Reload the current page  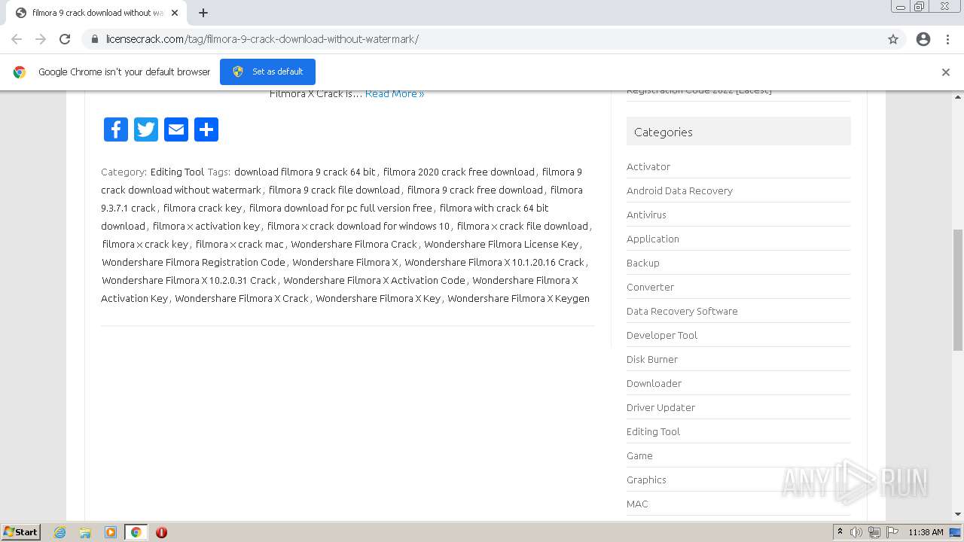(x=65, y=39)
